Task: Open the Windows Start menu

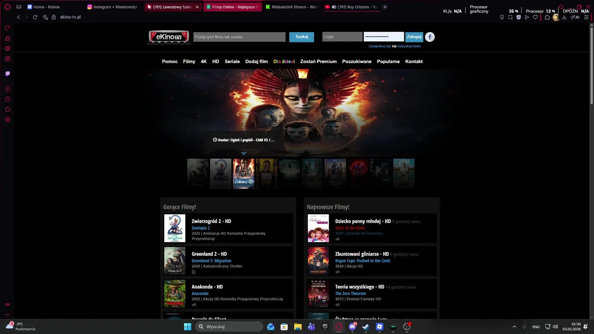Action: tap(187, 327)
